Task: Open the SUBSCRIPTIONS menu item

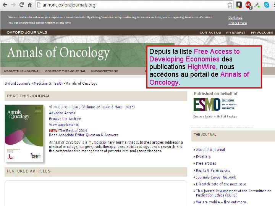Action: (x=104, y=71)
